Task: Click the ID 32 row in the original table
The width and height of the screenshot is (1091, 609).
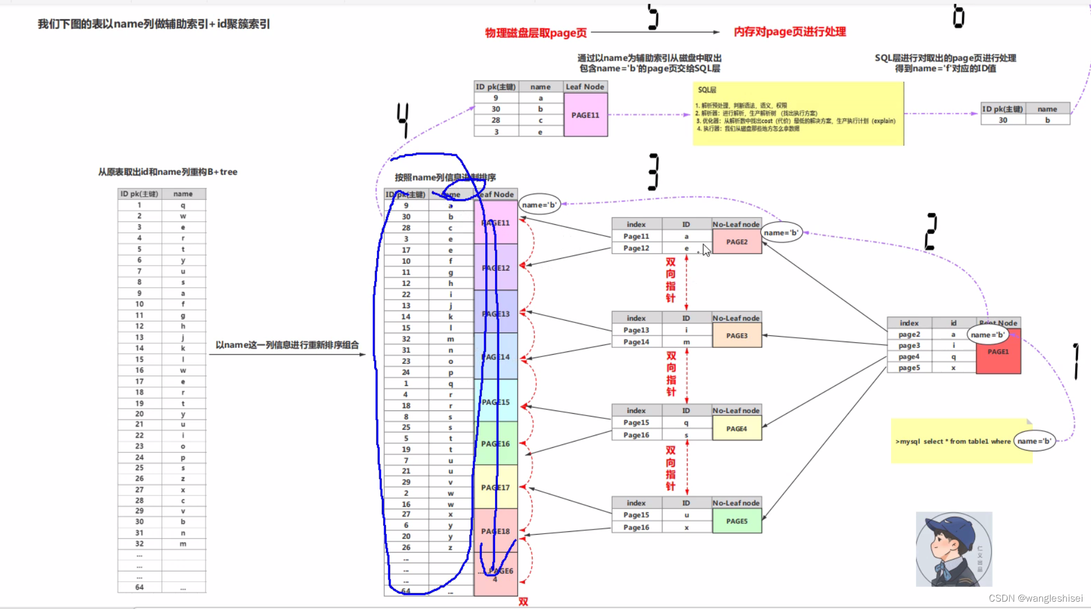Action: point(162,544)
